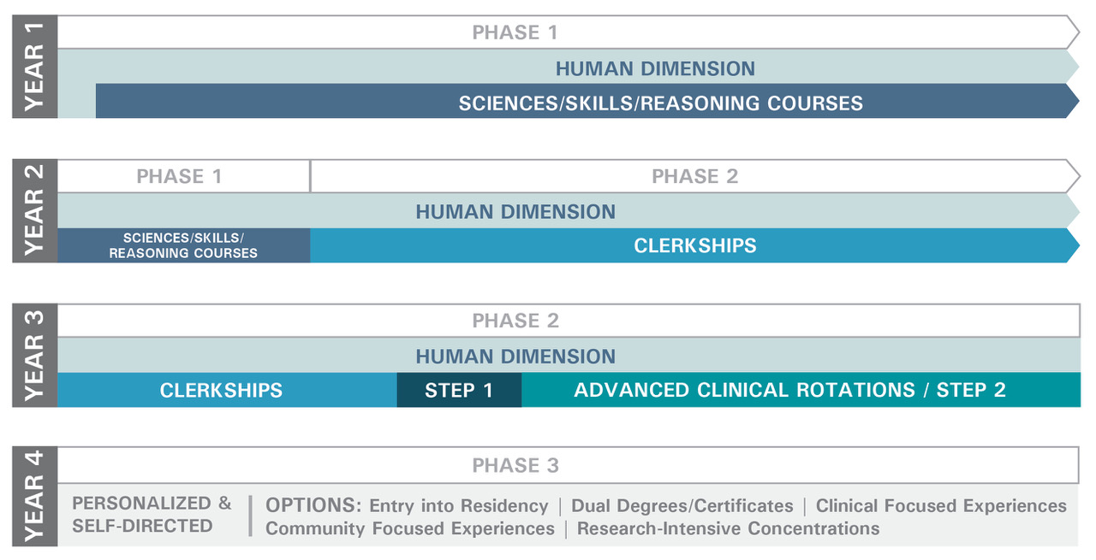Select the PHASE 3 bar in Year 4

(x=515, y=465)
